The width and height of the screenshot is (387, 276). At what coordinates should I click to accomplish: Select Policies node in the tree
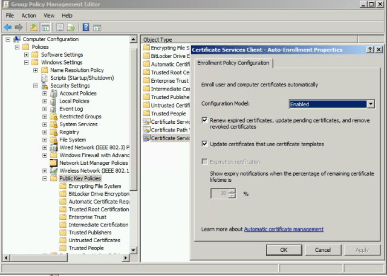[40, 47]
